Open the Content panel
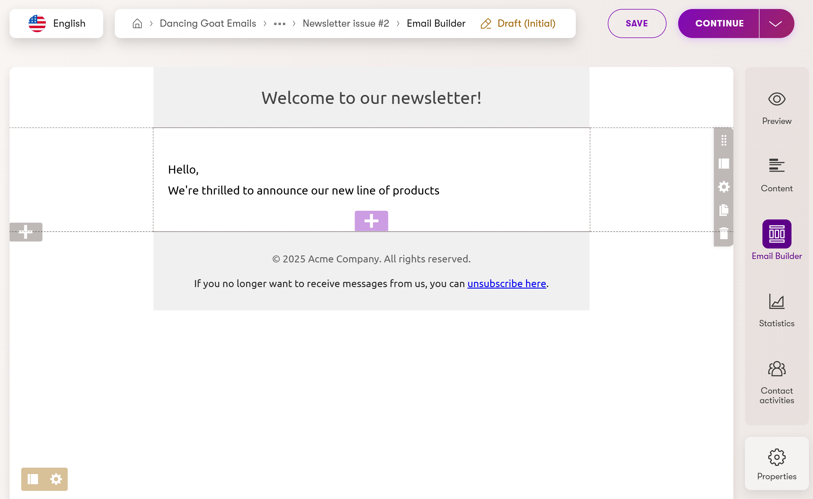 tap(776, 173)
